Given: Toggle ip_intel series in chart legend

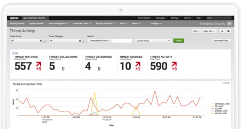Looking at the screenshot, I should (x=219, y=109).
